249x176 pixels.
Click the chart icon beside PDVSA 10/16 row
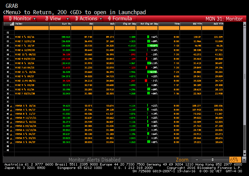pyautogui.click(x=11, y=106)
